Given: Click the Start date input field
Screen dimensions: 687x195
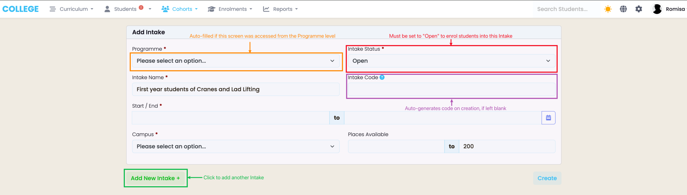Looking at the screenshot, I should (x=231, y=118).
